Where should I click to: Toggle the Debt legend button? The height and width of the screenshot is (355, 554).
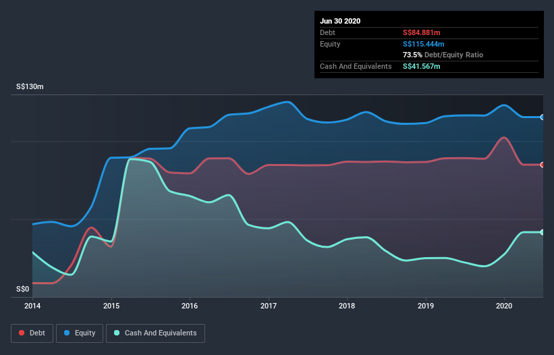tap(32, 333)
